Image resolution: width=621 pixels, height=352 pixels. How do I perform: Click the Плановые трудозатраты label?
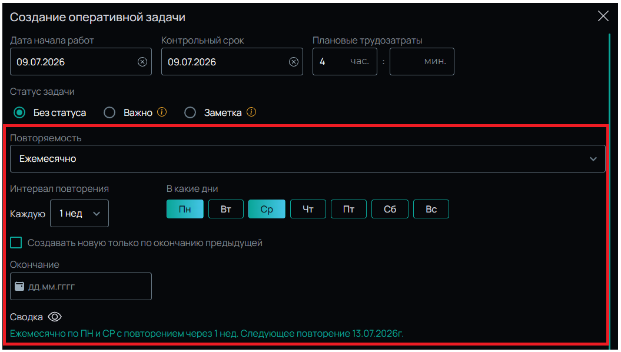[367, 41]
